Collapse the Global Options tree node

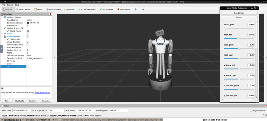[x=2, y=17]
